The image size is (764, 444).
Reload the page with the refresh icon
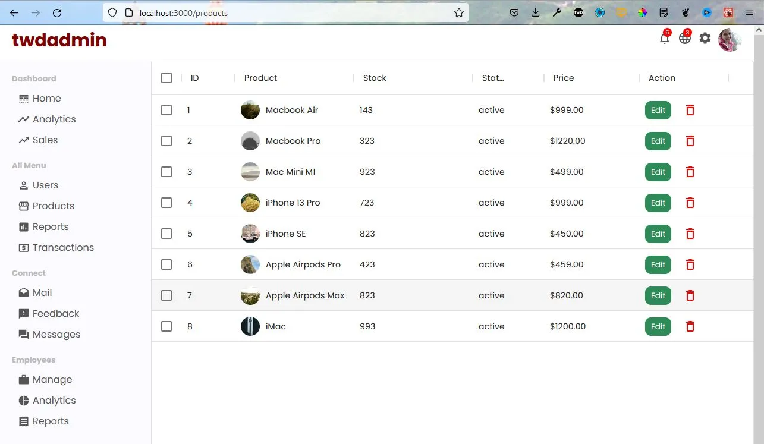(57, 12)
